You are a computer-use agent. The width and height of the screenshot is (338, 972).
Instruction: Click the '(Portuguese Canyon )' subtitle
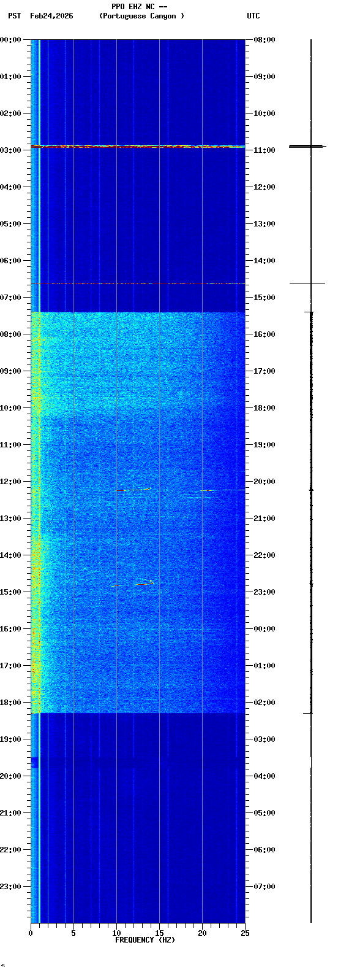click(x=141, y=16)
